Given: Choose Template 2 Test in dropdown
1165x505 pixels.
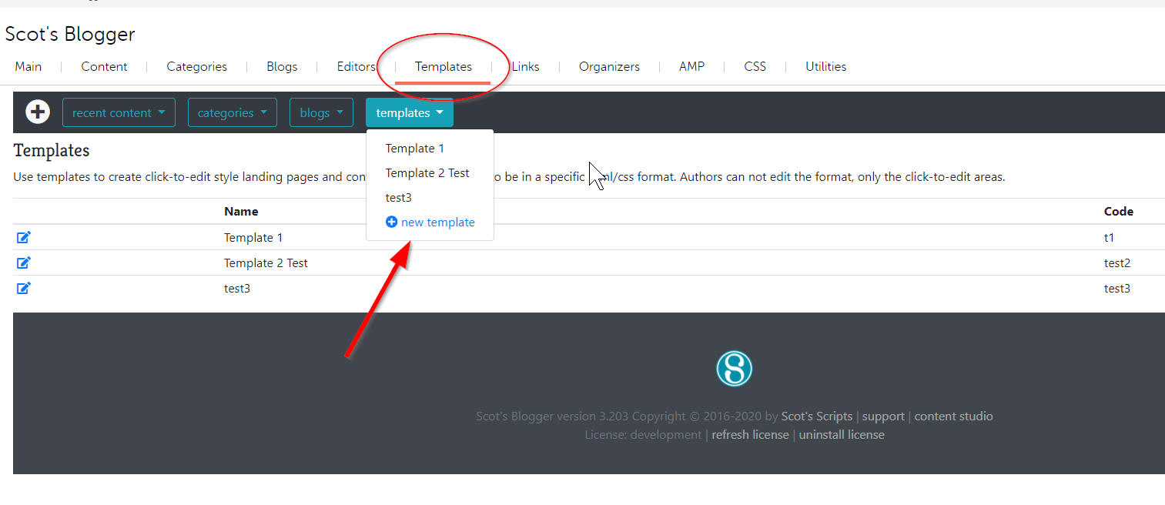Looking at the screenshot, I should [427, 173].
